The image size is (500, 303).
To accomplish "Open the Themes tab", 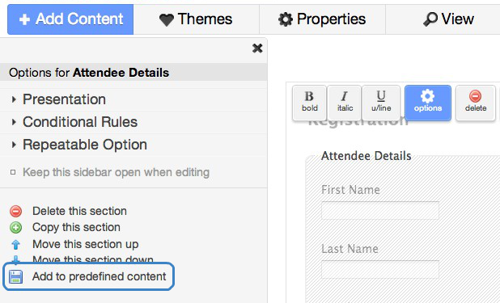I will coord(196,19).
